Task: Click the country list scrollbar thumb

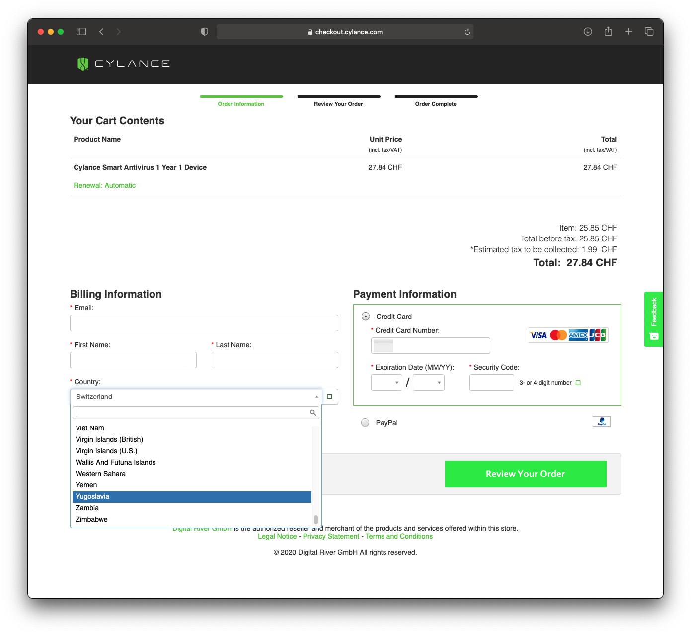Action: tap(316, 520)
